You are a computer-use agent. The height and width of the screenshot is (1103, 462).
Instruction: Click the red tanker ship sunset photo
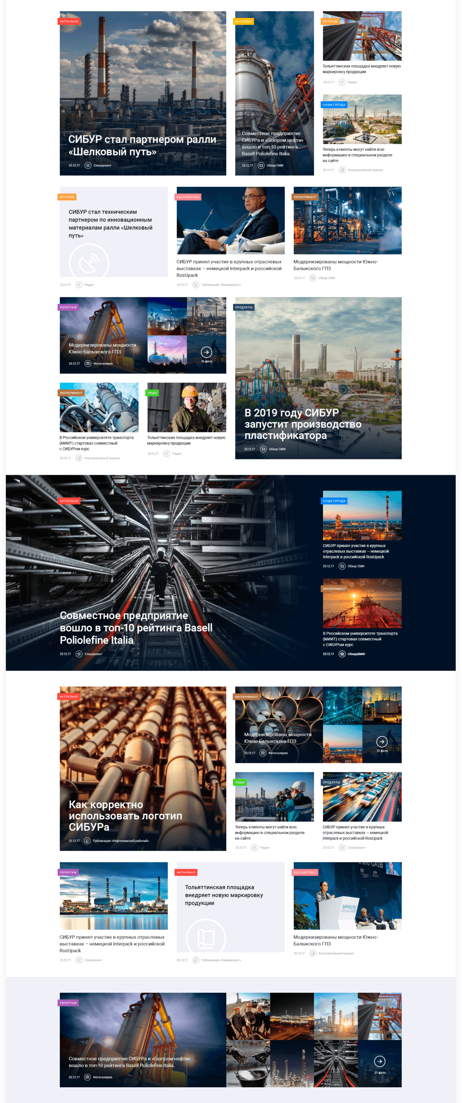[x=362, y=603]
